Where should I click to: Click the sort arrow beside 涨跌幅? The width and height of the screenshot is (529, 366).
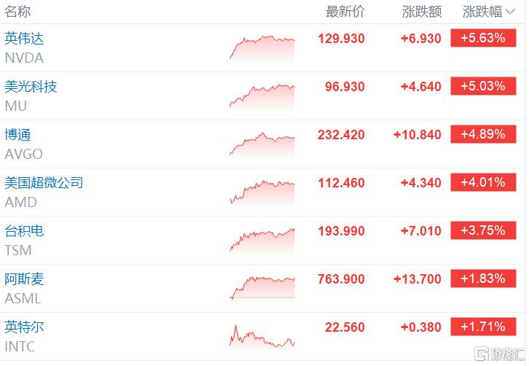(511, 12)
